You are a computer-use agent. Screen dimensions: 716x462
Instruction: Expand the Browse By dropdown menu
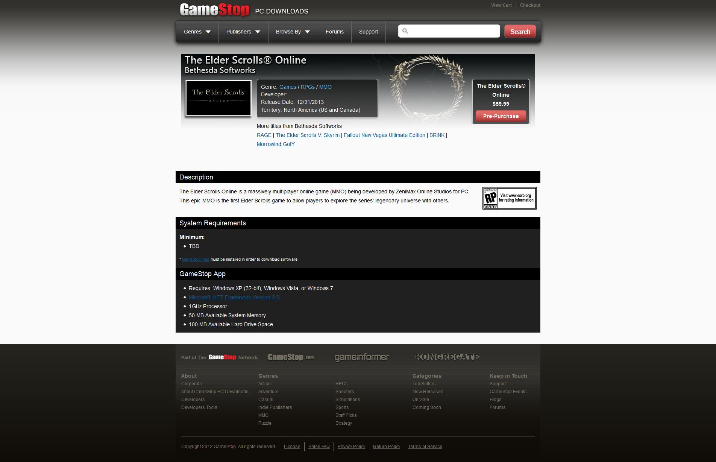[x=293, y=32]
